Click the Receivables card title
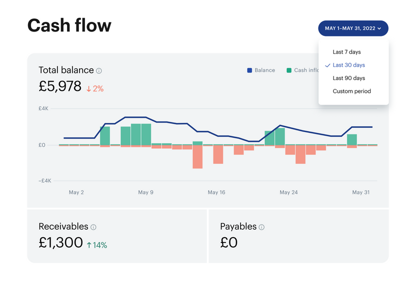The height and width of the screenshot is (282, 416). click(63, 226)
